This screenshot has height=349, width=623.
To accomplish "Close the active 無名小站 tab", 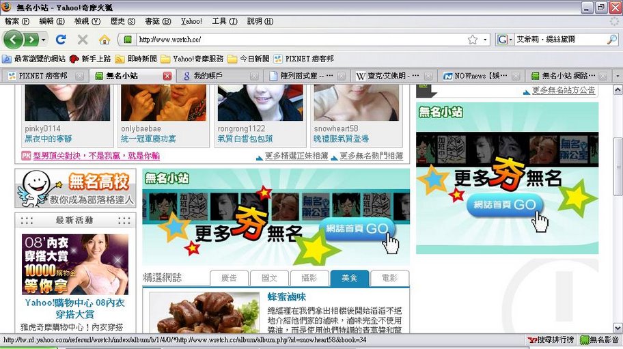I will click(x=167, y=75).
